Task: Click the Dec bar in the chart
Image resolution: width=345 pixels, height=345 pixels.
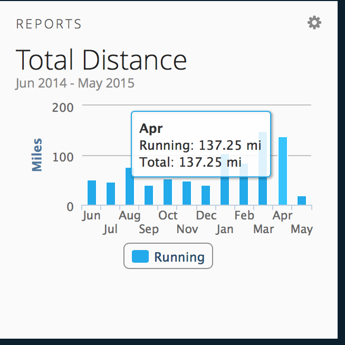Action: point(206,196)
